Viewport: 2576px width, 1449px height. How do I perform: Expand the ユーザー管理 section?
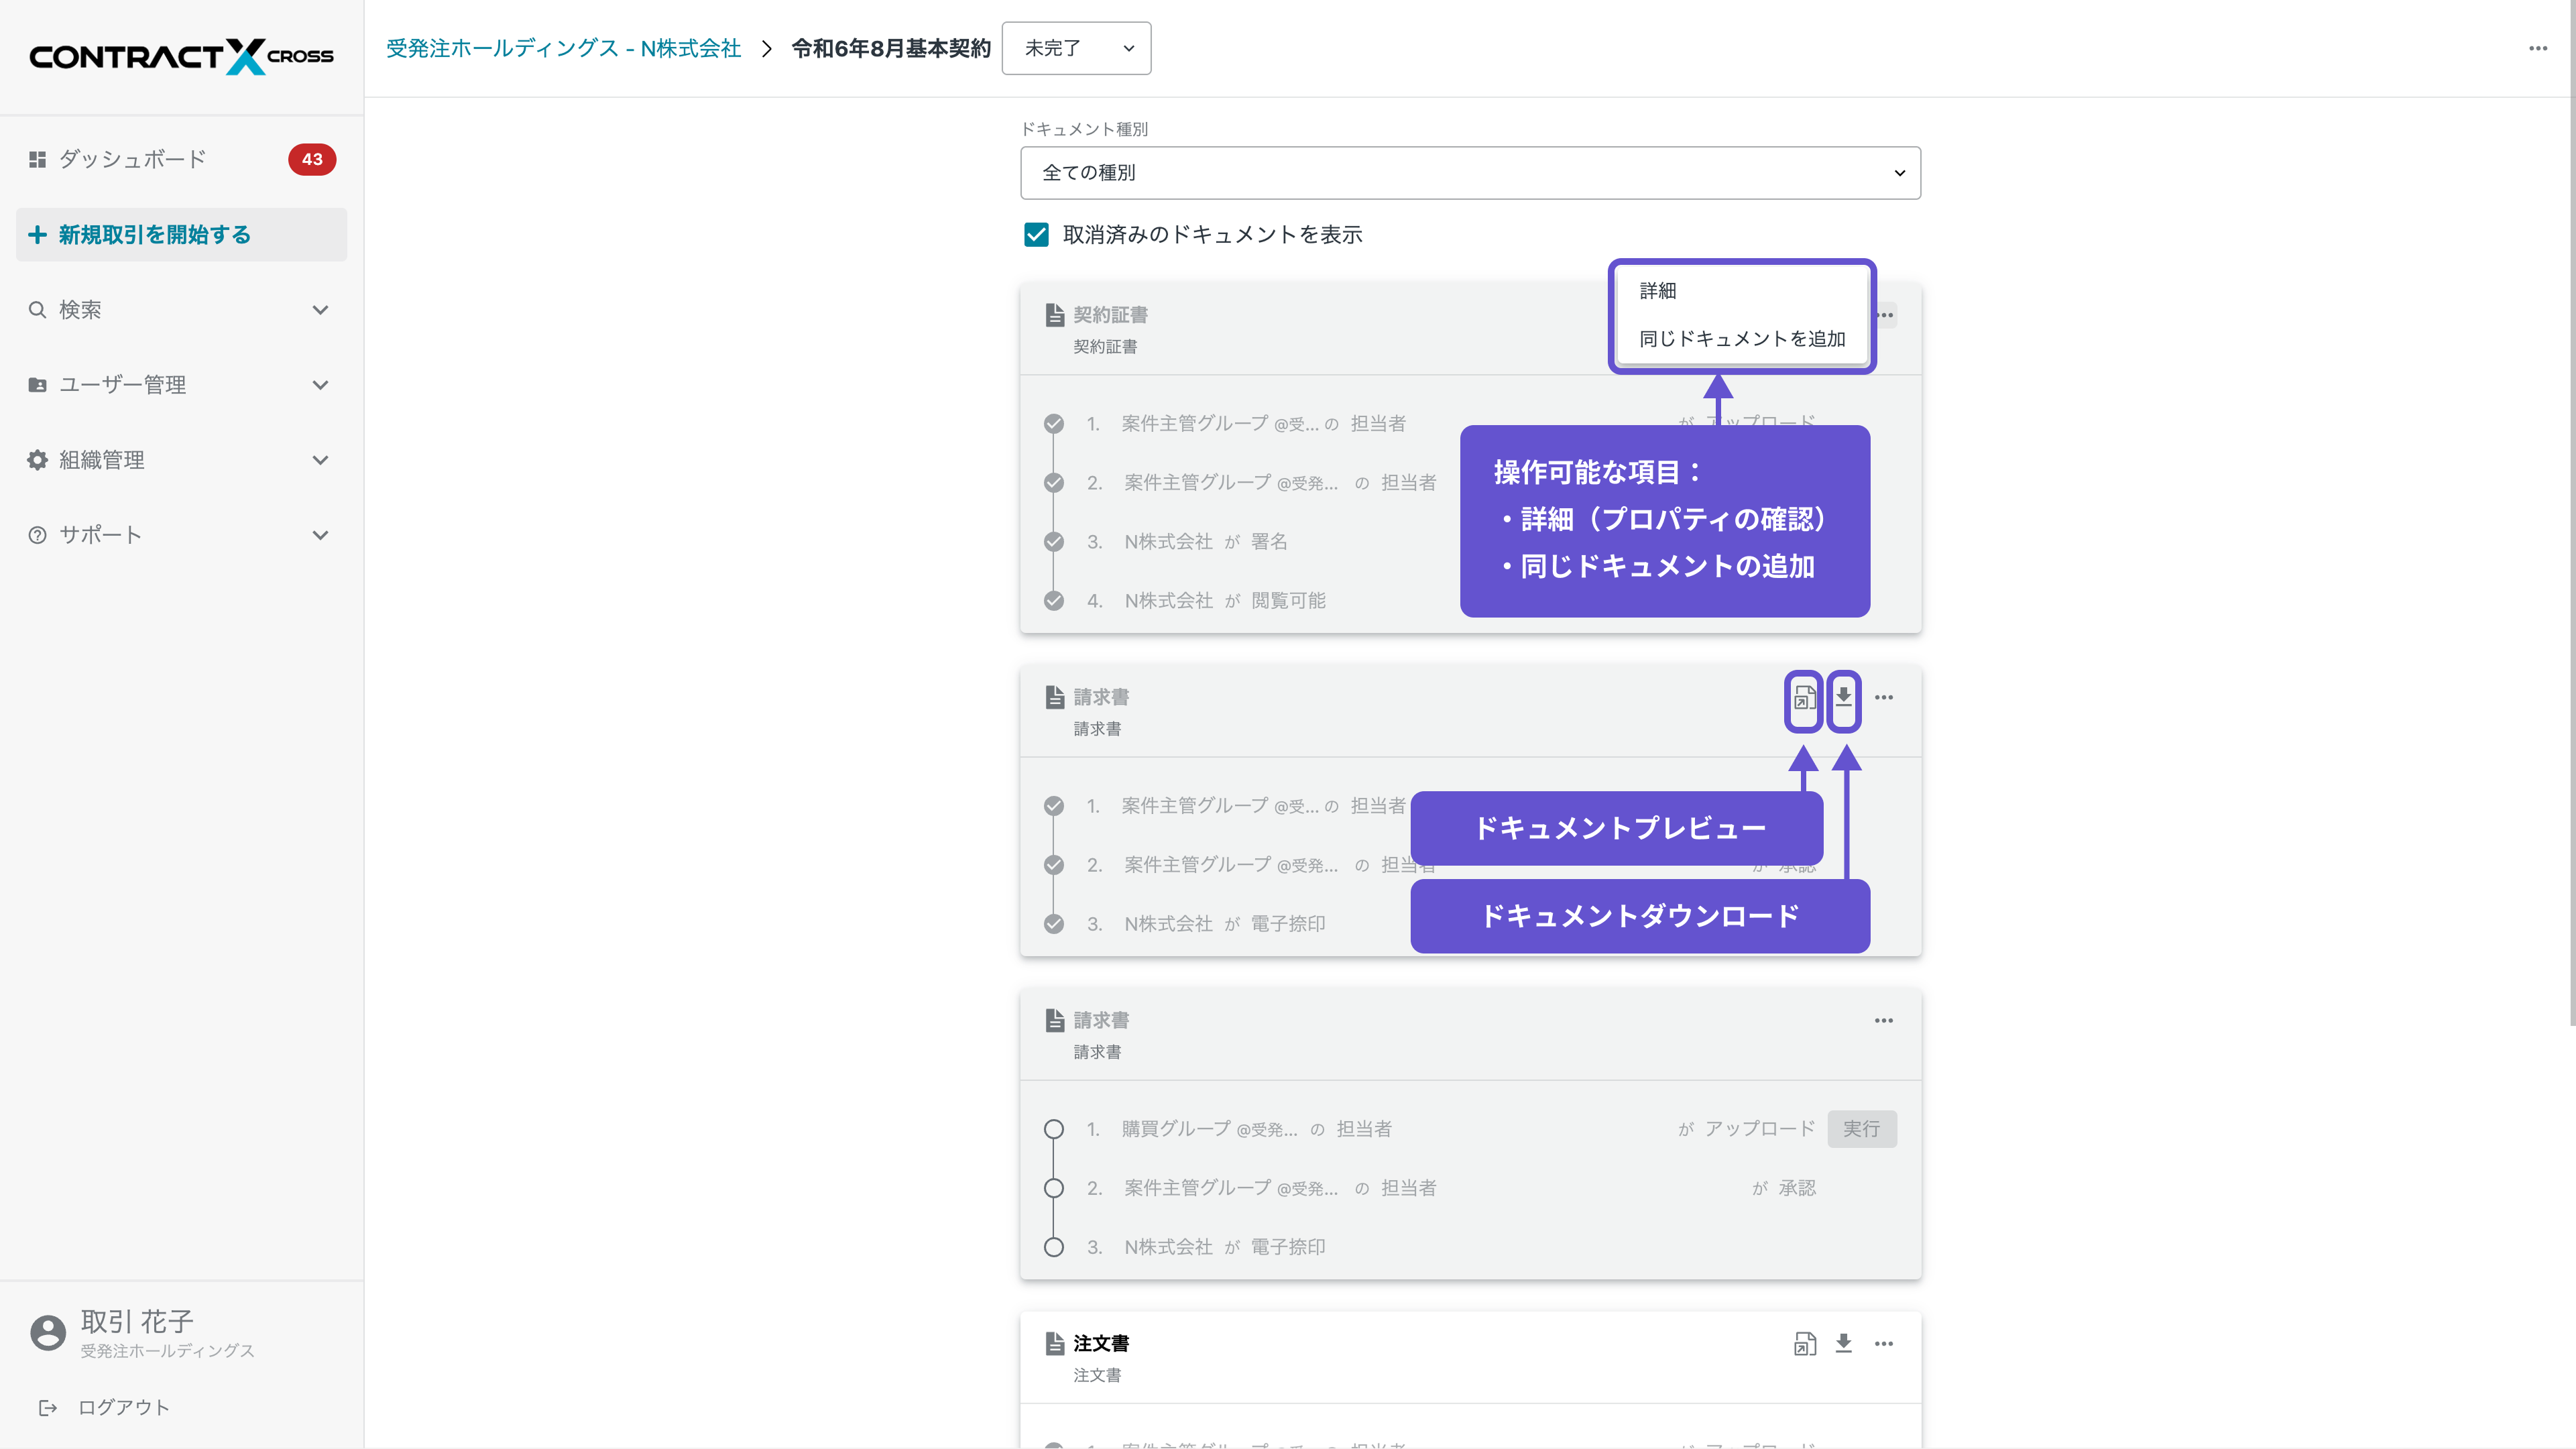(180, 384)
